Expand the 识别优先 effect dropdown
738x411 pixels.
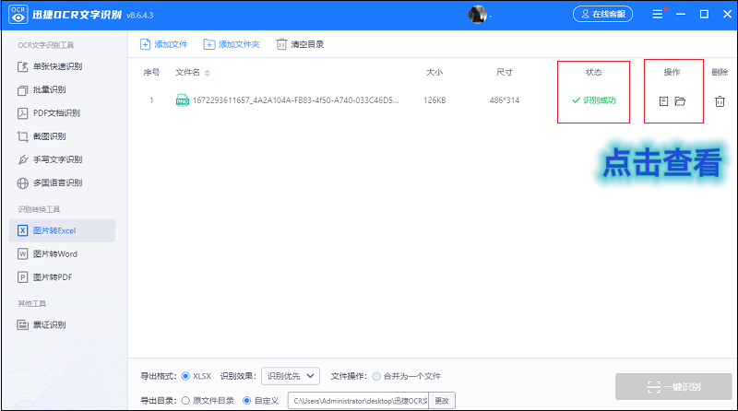point(291,376)
